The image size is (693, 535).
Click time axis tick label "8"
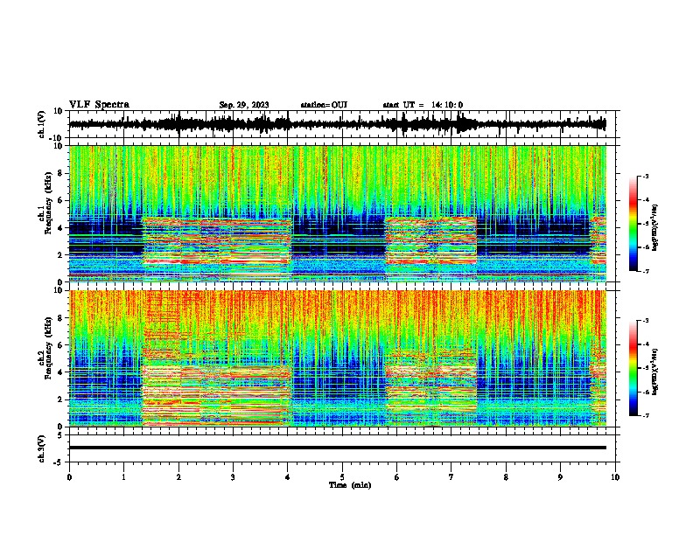coord(506,477)
